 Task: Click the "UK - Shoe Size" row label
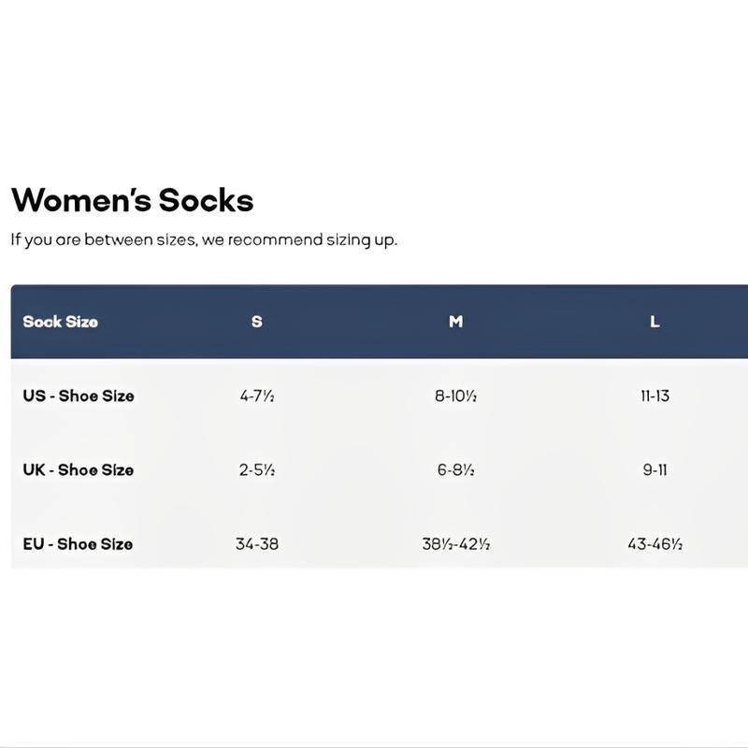(x=79, y=469)
